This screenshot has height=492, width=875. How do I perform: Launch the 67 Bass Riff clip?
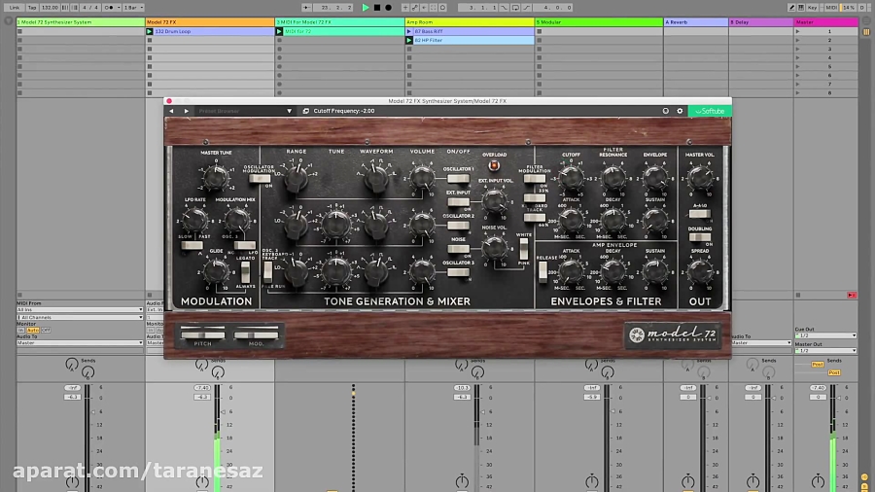[x=409, y=31]
